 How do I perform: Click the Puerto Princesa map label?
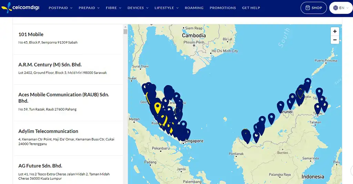(326, 60)
